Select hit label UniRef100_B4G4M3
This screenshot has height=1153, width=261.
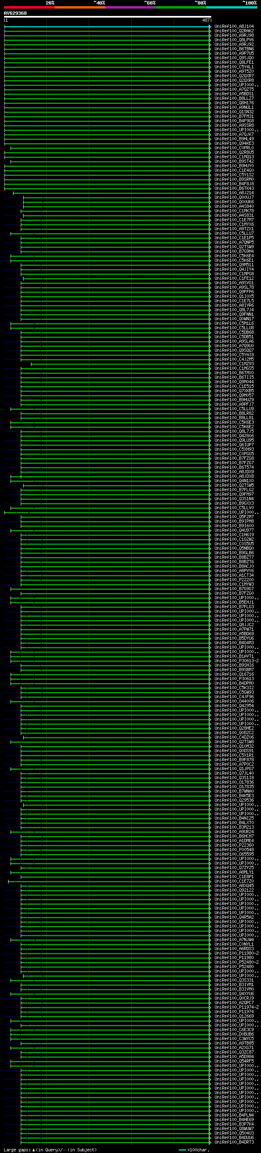pos(234,642)
